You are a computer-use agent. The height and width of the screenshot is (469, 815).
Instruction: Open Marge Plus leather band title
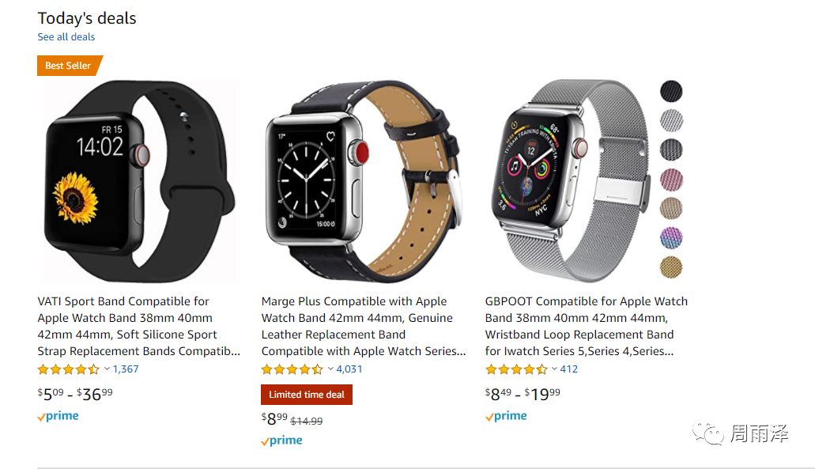364,326
